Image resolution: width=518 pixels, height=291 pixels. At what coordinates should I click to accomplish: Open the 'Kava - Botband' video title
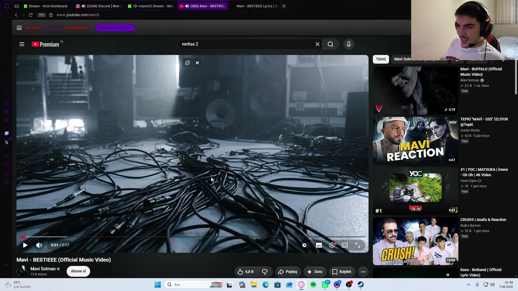(481, 272)
